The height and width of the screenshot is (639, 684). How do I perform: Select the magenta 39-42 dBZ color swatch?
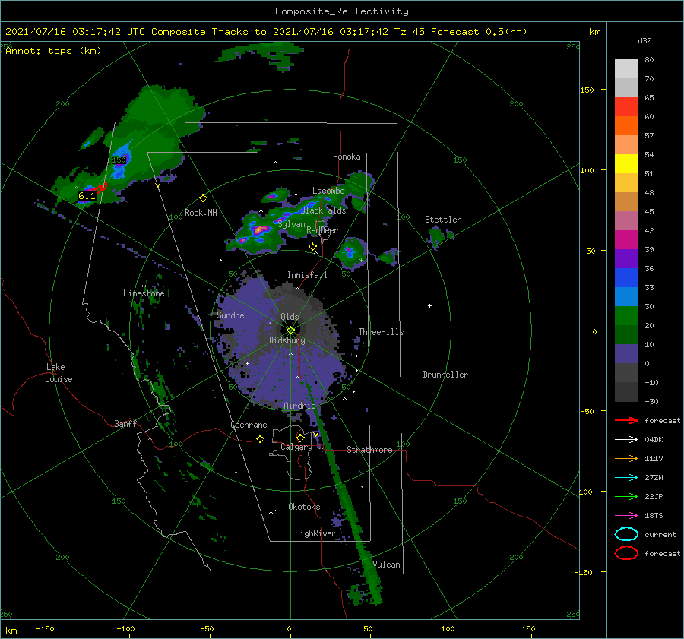coord(626,240)
